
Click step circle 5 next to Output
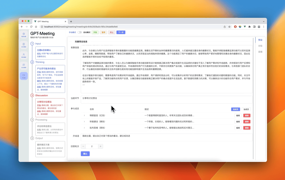click(32, 138)
